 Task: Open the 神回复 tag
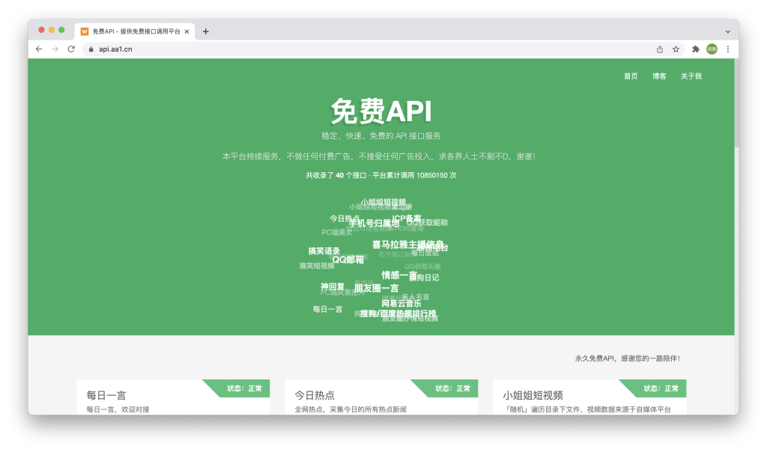333,287
